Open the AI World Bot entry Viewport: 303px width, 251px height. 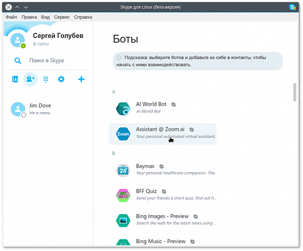click(163, 109)
